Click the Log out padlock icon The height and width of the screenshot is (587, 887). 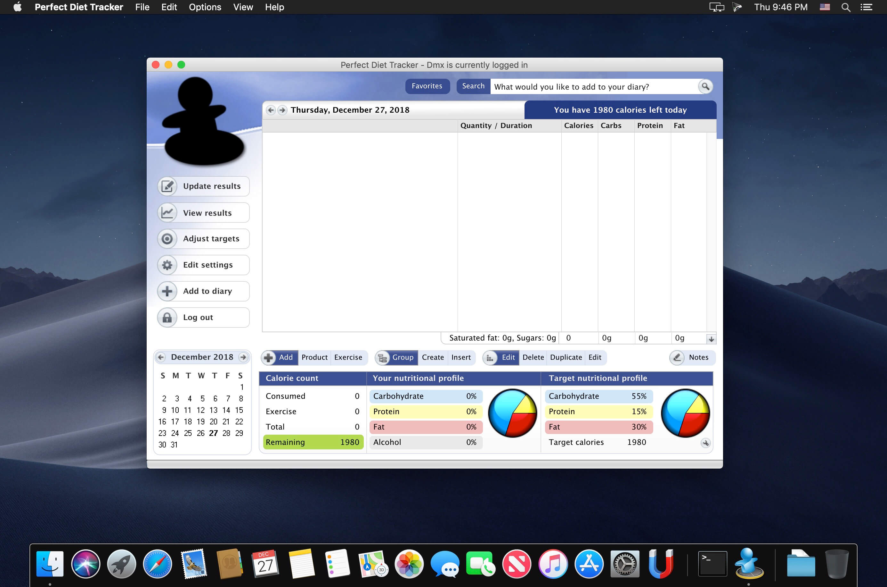(167, 318)
